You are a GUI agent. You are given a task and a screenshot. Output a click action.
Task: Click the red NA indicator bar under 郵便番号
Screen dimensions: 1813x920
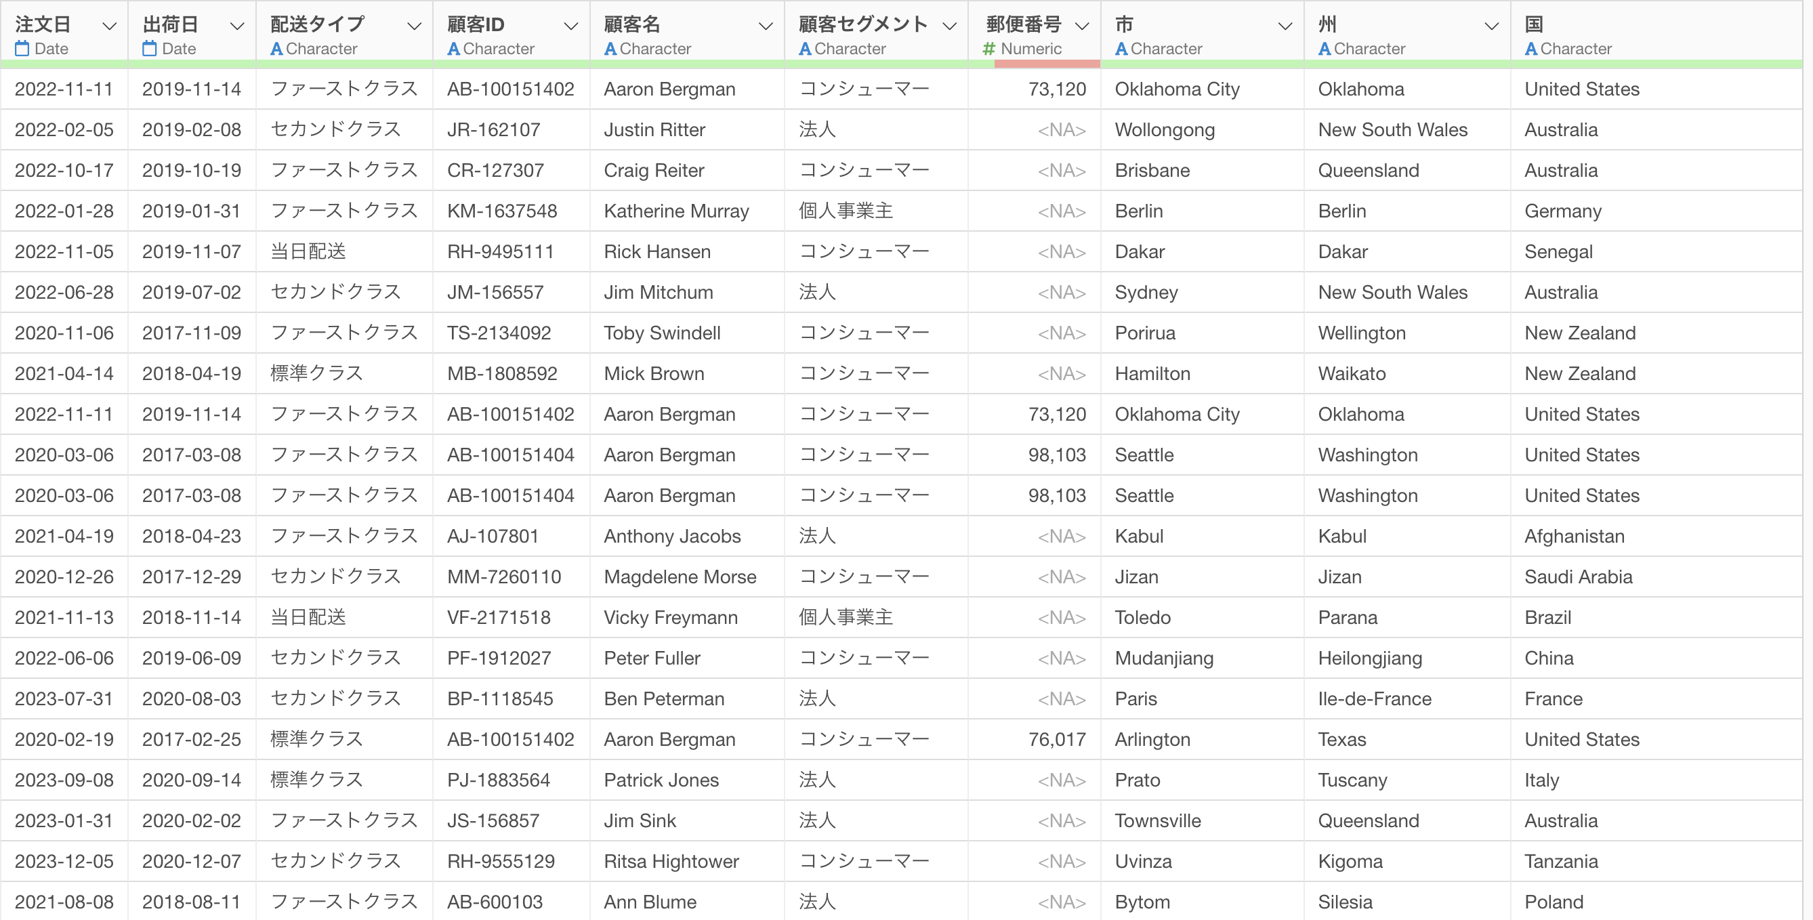coord(1047,64)
